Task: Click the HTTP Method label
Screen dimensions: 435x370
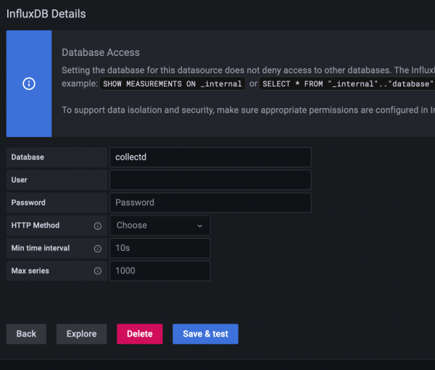Action: tap(36, 226)
